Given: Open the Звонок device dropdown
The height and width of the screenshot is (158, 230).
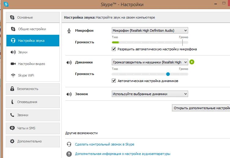Looking at the screenshot, I should 150,94.
